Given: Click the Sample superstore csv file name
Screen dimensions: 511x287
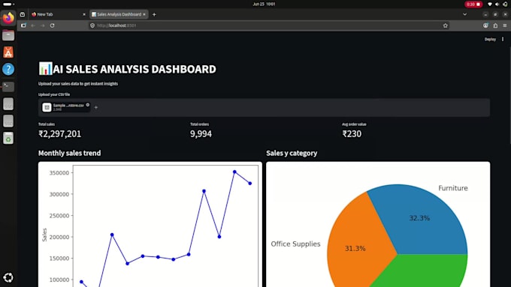Looking at the screenshot, I should coord(68,106).
